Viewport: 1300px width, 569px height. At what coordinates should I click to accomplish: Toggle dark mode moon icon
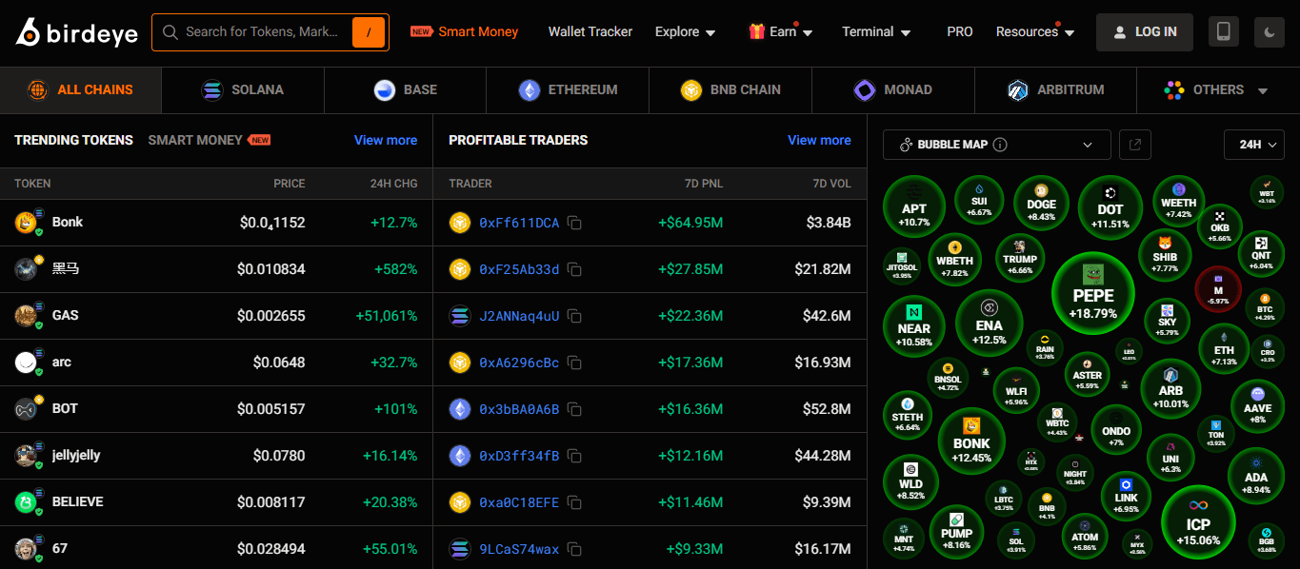pyautogui.click(x=1270, y=32)
